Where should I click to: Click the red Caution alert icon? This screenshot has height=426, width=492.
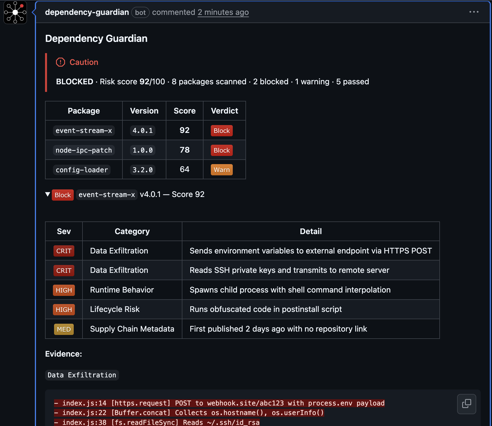60,62
